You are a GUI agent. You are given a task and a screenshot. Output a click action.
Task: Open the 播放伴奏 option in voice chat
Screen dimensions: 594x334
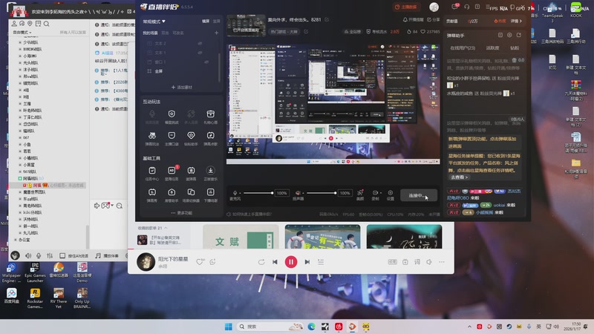pyautogui.click(x=107, y=255)
